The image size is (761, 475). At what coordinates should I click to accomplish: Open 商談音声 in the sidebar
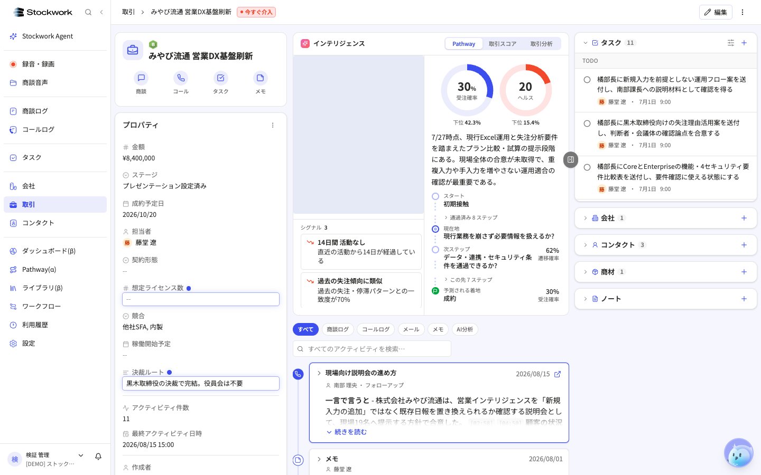click(x=55, y=82)
